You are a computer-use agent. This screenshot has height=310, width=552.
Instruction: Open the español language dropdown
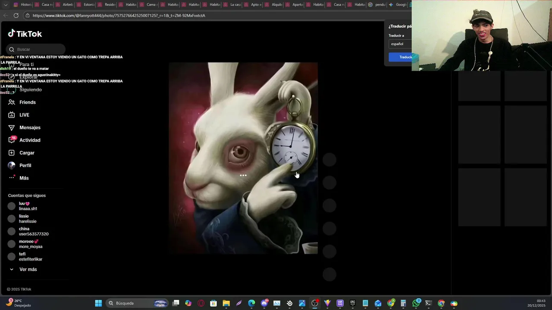tap(400, 44)
